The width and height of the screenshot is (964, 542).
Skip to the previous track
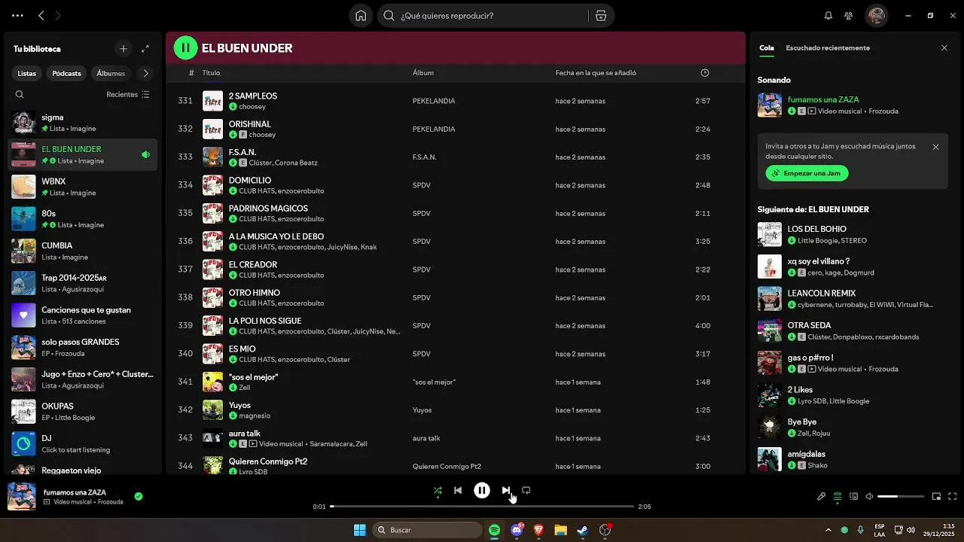pyautogui.click(x=458, y=491)
